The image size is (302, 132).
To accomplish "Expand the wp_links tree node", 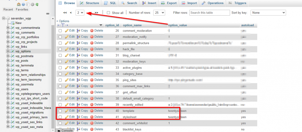I will (8, 47).
